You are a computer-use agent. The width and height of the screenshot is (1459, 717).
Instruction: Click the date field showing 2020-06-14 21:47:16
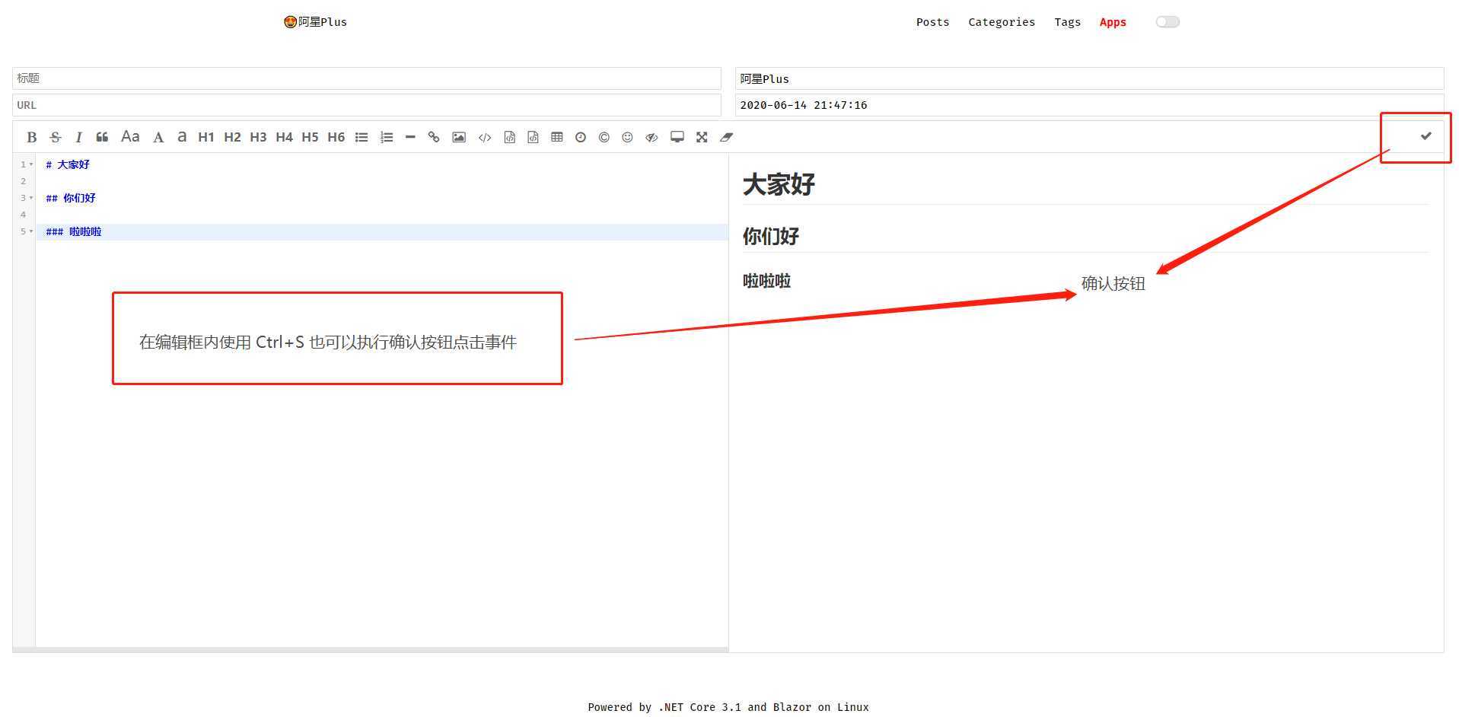pyautogui.click(x=1089, y=105)
